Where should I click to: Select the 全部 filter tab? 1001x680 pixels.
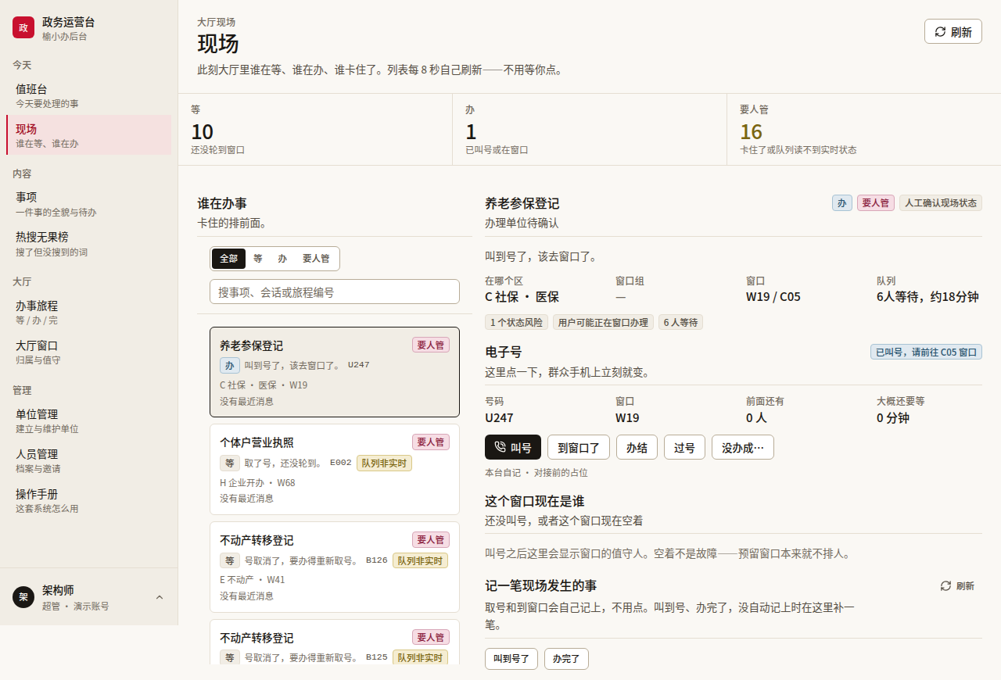click(228, 259)
